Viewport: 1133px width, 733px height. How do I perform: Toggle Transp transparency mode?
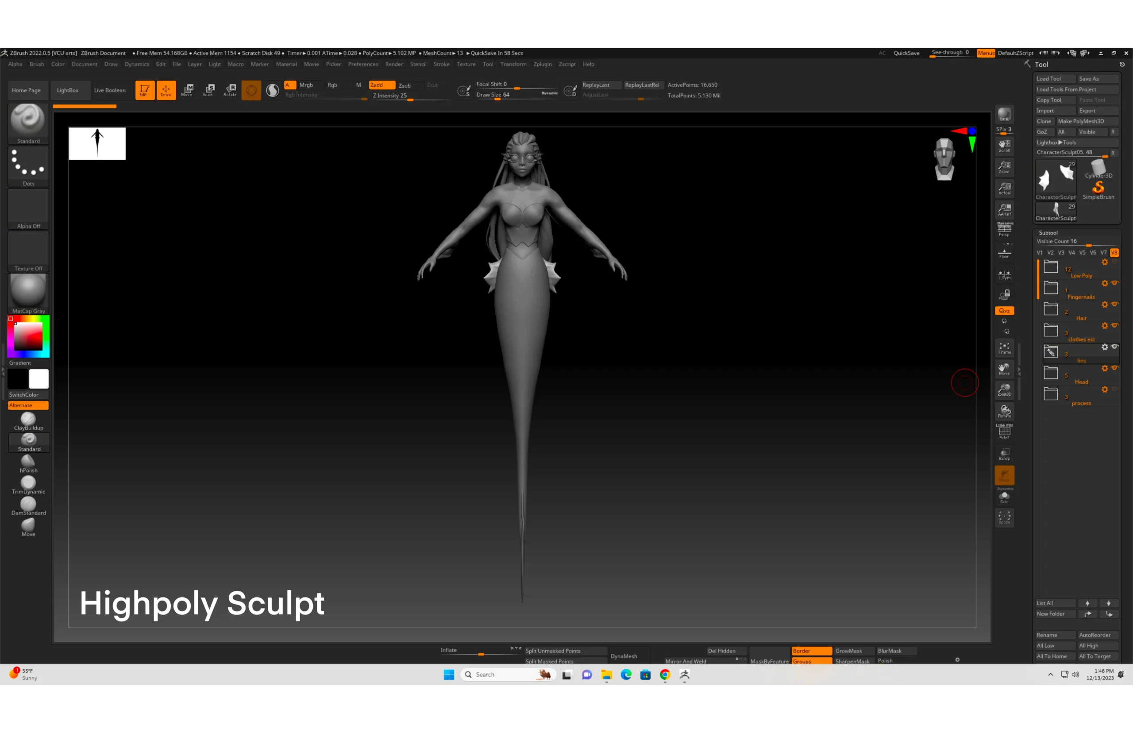point(1004,454)
